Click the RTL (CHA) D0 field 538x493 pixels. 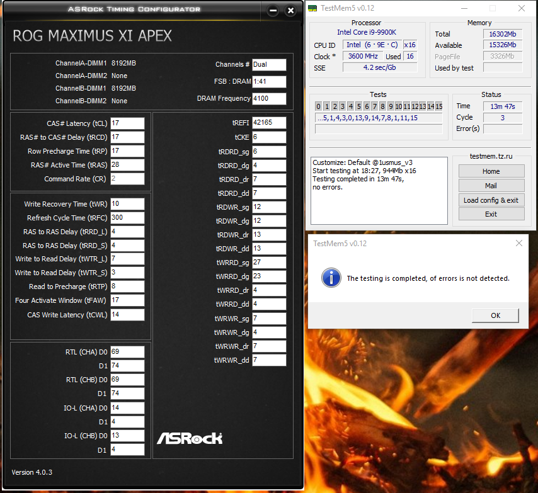coord(127,352)
